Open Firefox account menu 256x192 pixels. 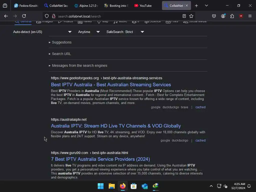click(223, 16)
